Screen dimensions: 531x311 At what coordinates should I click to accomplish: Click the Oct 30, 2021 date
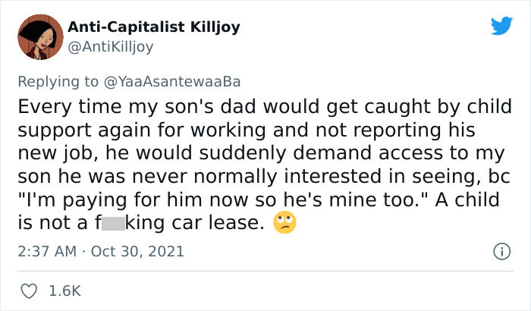[x=139, y=250]
